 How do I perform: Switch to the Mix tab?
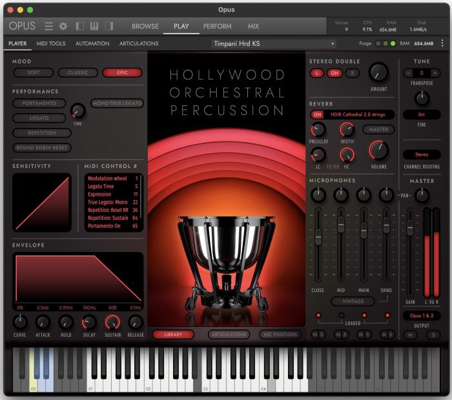[253, 26]
